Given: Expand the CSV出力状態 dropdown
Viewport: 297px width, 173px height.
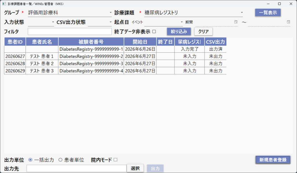Looking at the screenshot, I should (x=100, y=22).
